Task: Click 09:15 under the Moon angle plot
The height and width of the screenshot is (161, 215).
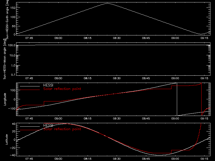Action: 204,78
